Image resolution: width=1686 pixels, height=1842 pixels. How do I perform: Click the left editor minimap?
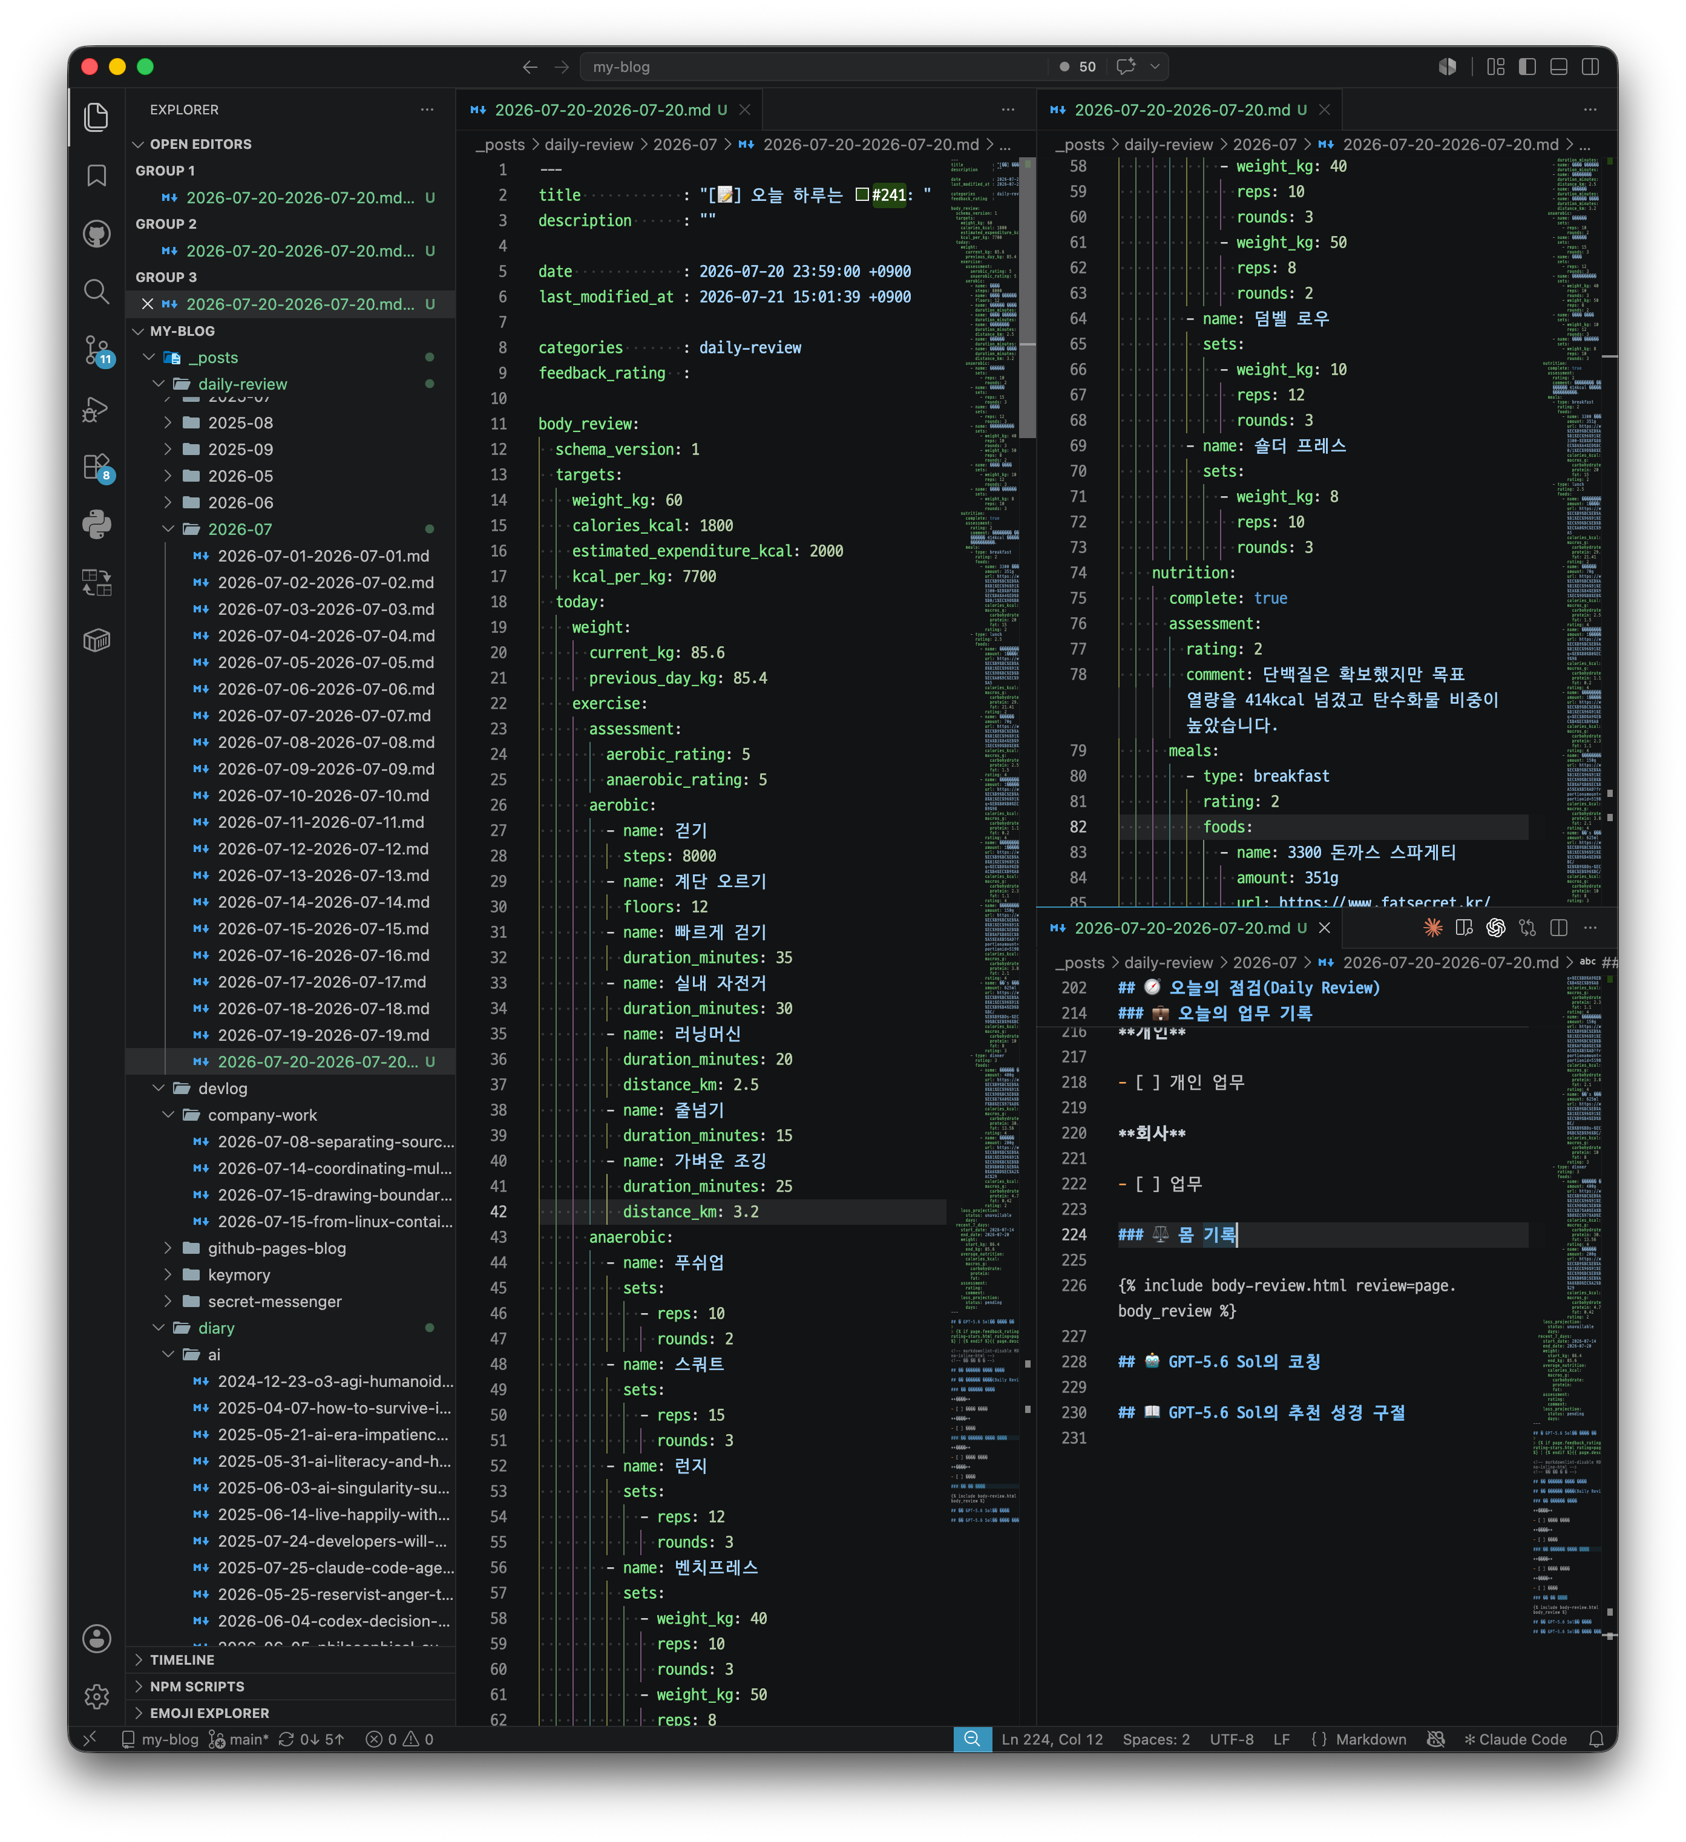coord(985,841)
